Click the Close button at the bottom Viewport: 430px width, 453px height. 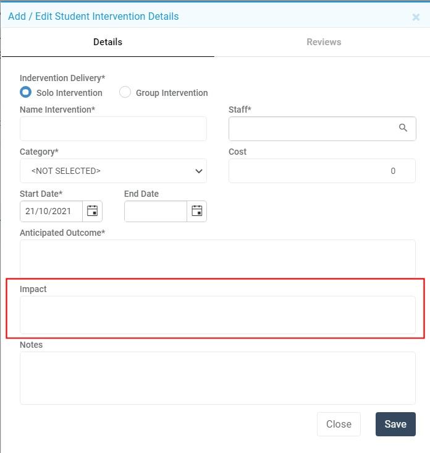(339, 424)
